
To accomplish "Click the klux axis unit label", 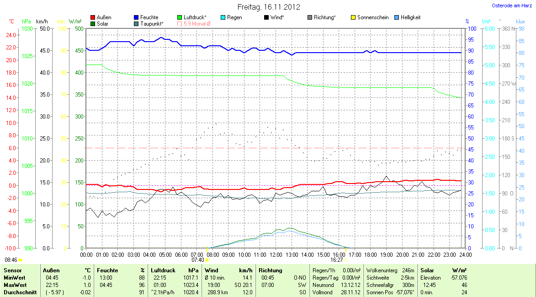I will [x=520, y=22].
